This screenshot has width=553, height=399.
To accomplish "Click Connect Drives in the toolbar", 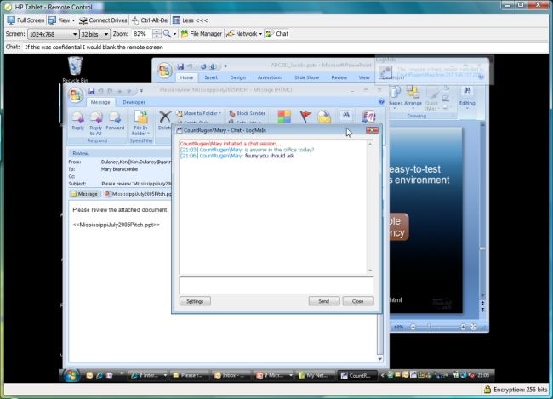I will 103,20.
